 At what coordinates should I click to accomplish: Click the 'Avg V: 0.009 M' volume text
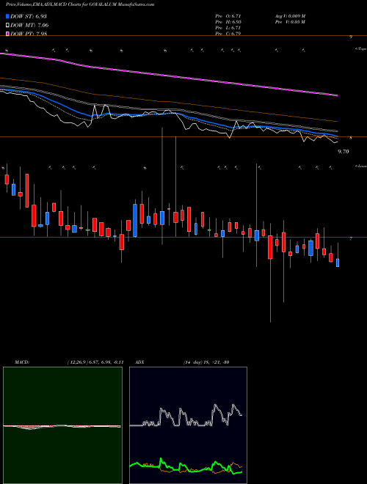pyautogui.click(x=290, y=15)
